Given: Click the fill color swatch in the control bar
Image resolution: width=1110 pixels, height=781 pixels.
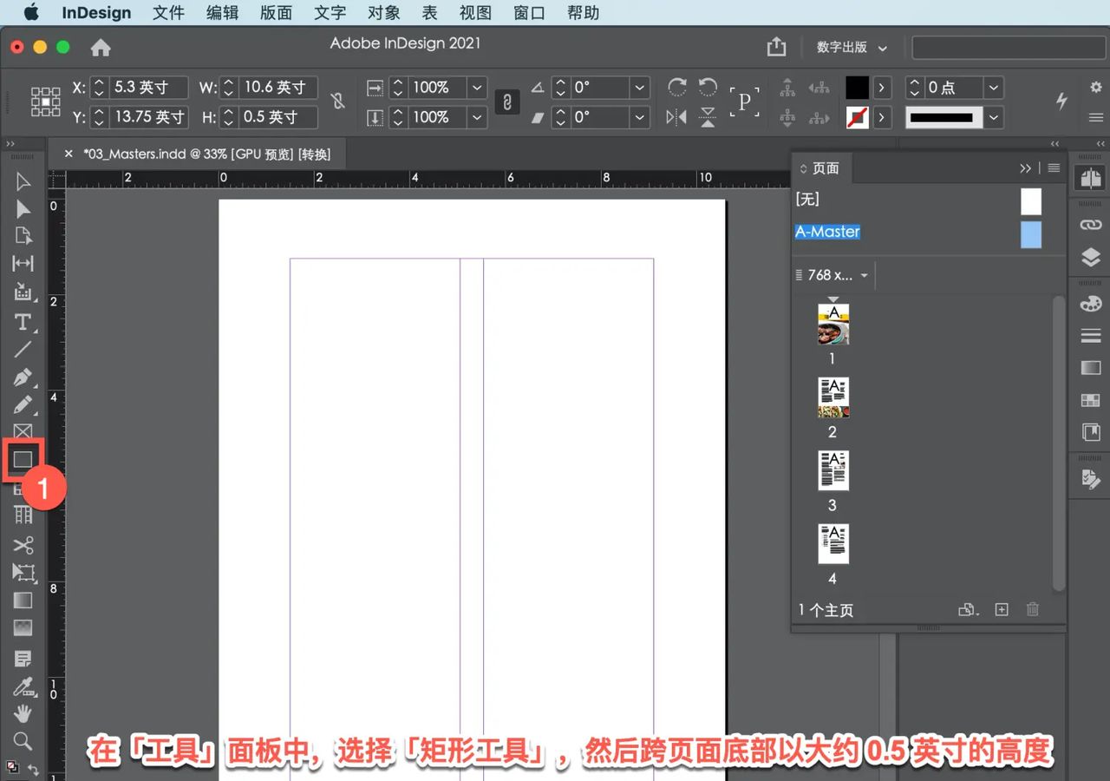Looking at the screenshot, I should pyautogui.click(x=858, y=87).
